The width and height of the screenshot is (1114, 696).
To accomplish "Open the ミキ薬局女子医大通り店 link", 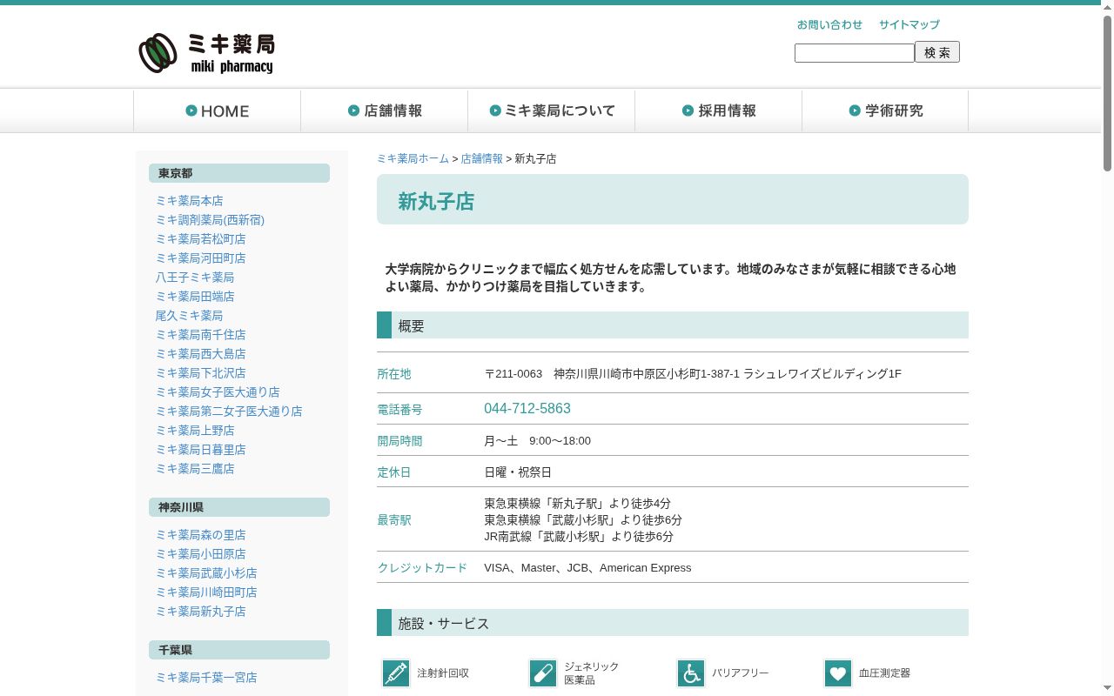I will click(218, 392).
